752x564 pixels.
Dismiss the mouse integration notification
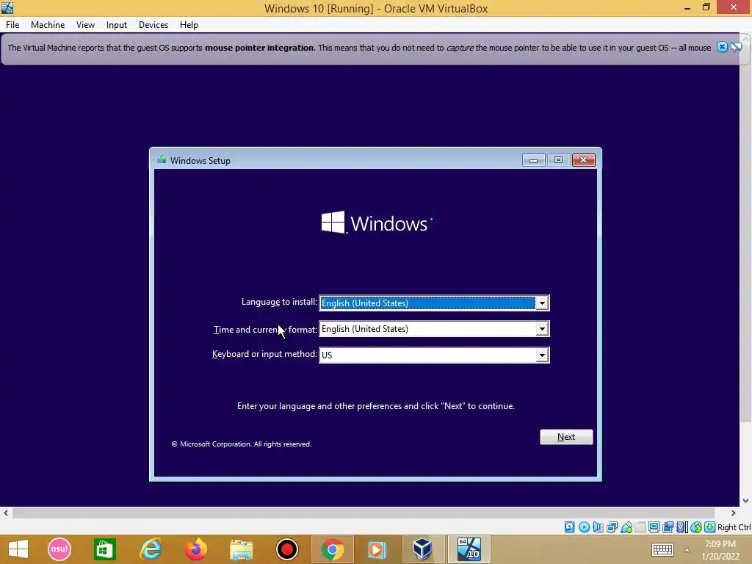click(x=722, y=47)
